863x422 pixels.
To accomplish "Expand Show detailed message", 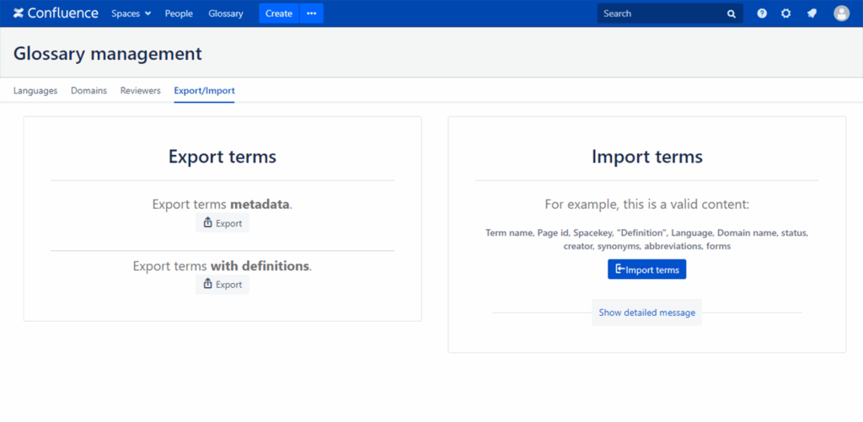I will pyautogui.click(x=646, y=312).
